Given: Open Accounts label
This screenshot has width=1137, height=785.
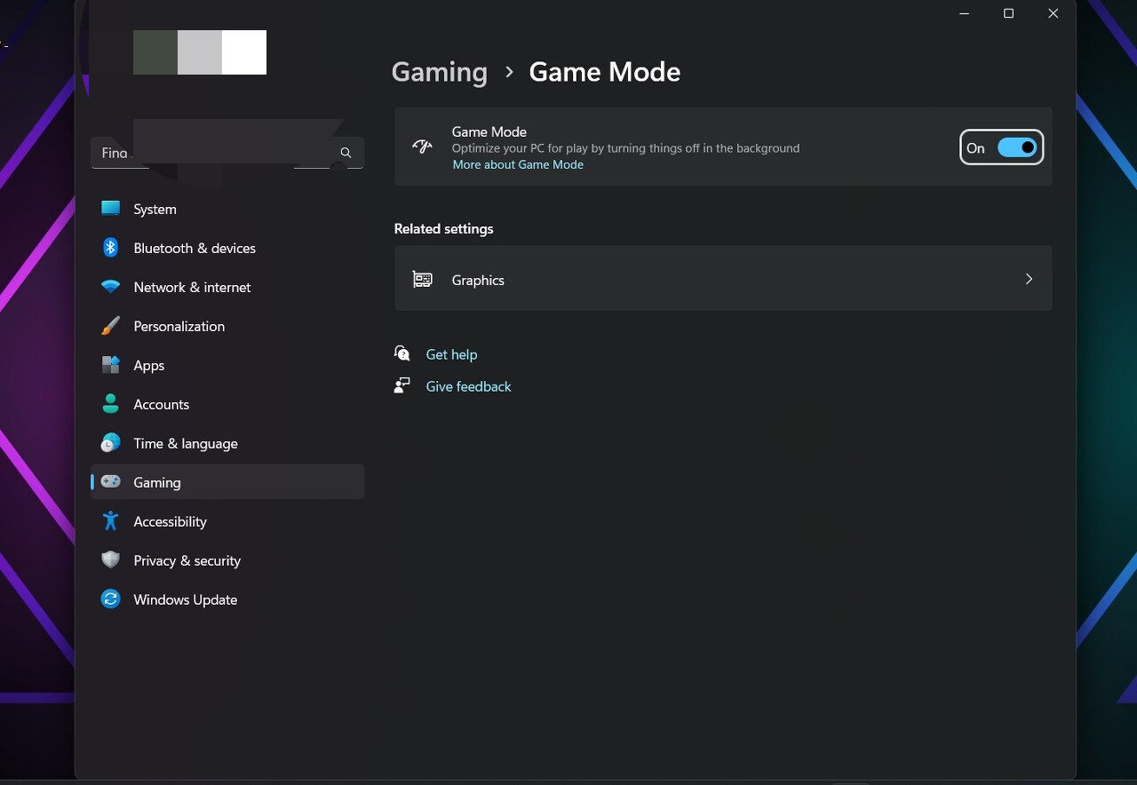Looking at the screenshot, I should pos(161,405).
